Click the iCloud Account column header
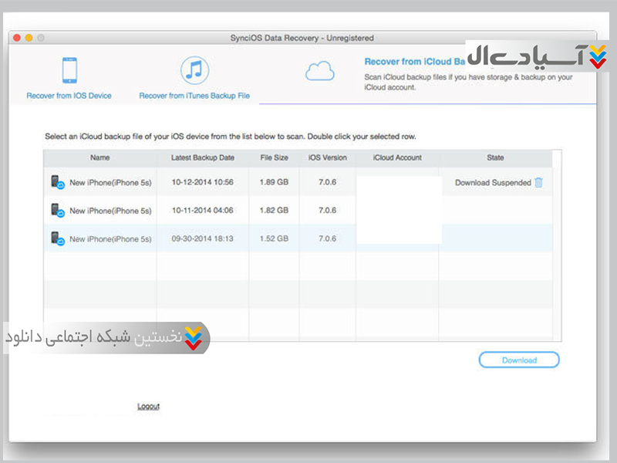The height and width of the screenshot is (463, 617). [397, 157]
